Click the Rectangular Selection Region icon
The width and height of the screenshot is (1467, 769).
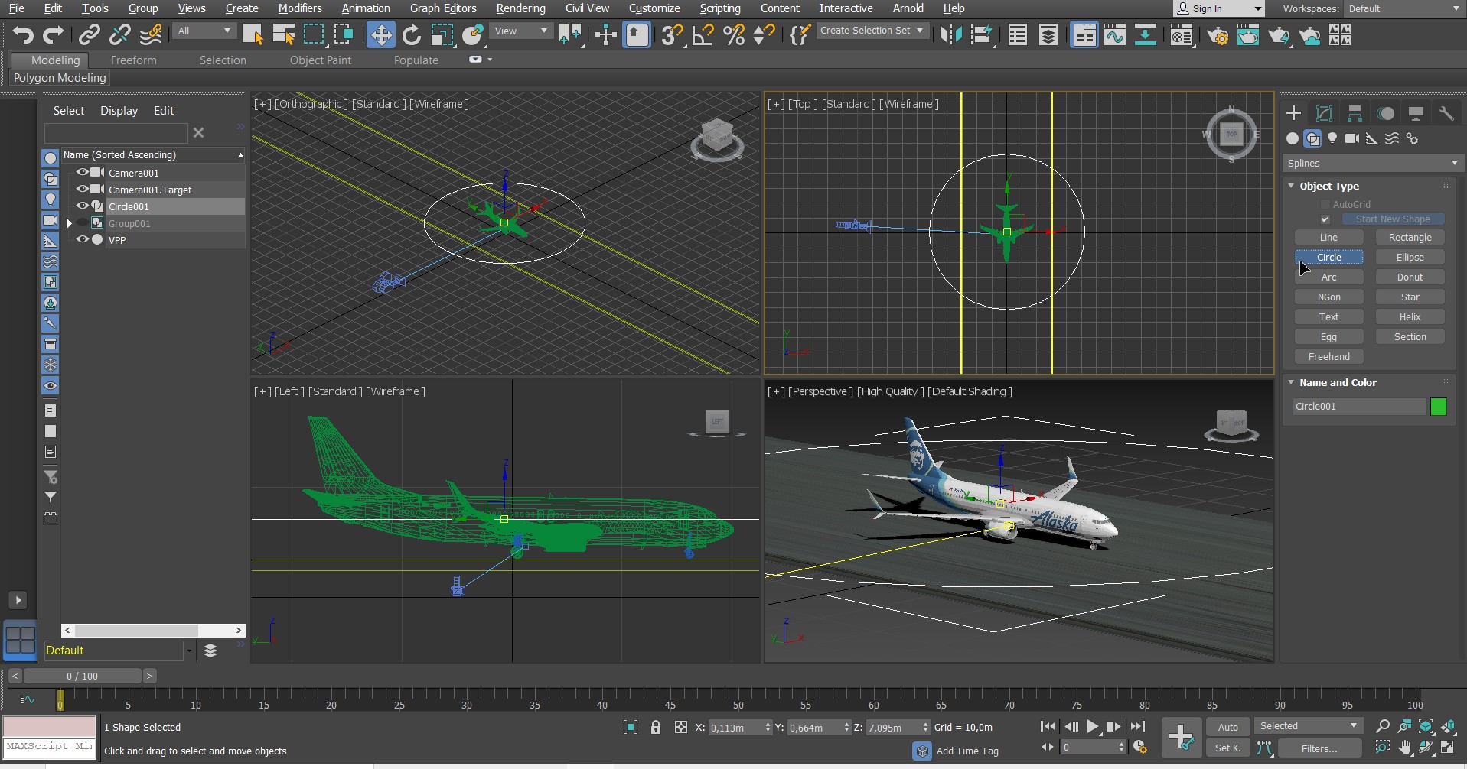click(314, 35)
